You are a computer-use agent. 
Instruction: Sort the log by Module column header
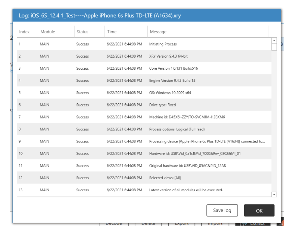(48, 32)
